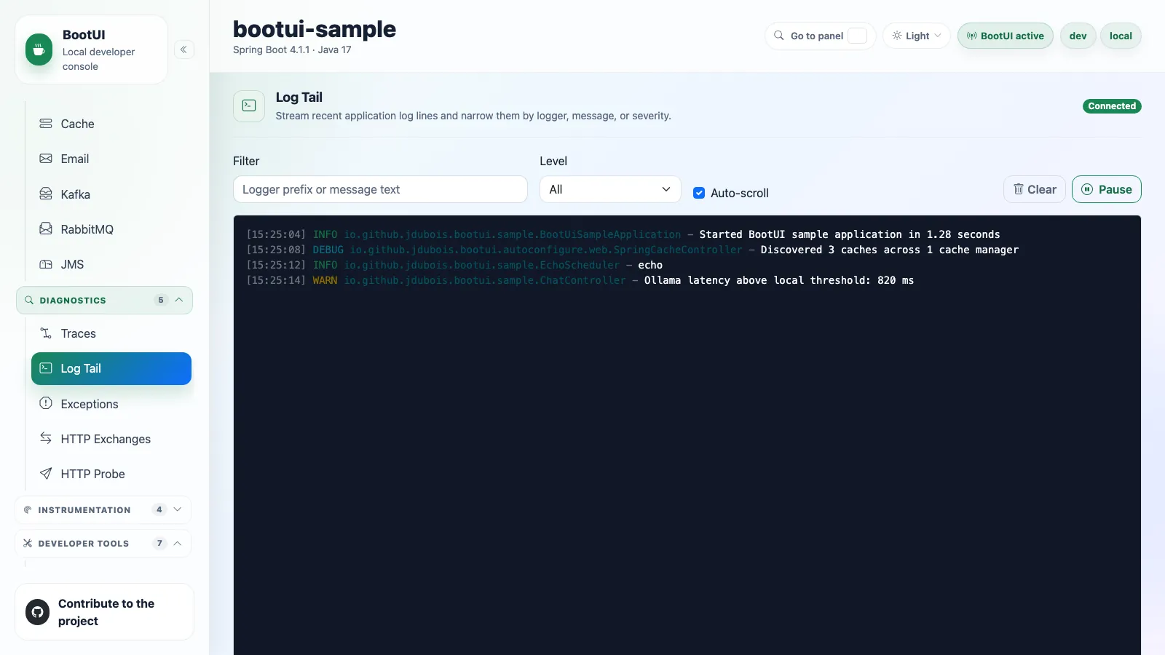Click the dev profile badge

pyautogui.click(x=1078, y=36)
